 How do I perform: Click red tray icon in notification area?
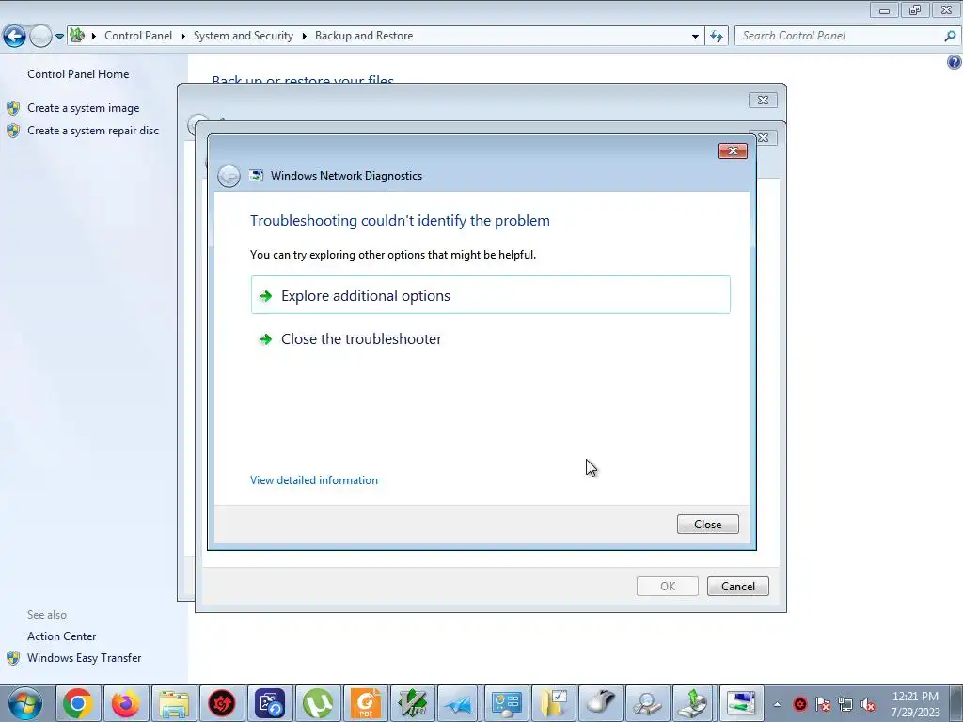pyautogui.click(x=799, y=704)
